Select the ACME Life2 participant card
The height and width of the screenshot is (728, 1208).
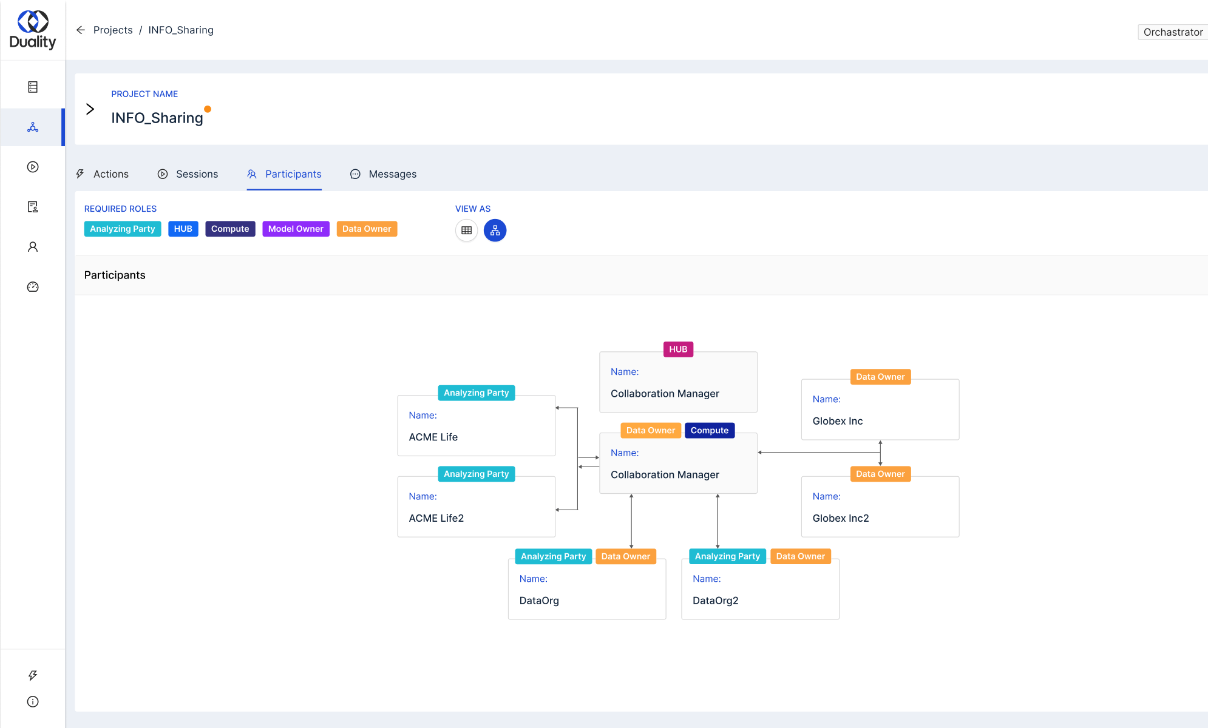tap(476, 507)
